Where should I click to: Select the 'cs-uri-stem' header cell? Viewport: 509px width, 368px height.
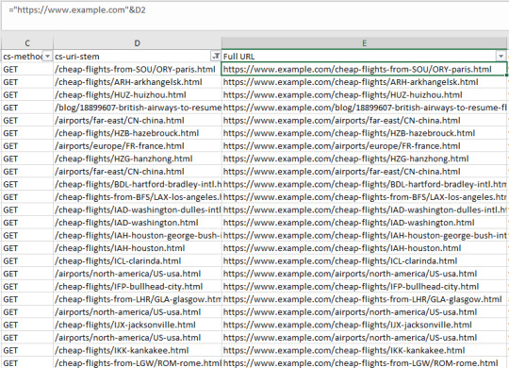[138, 57]
